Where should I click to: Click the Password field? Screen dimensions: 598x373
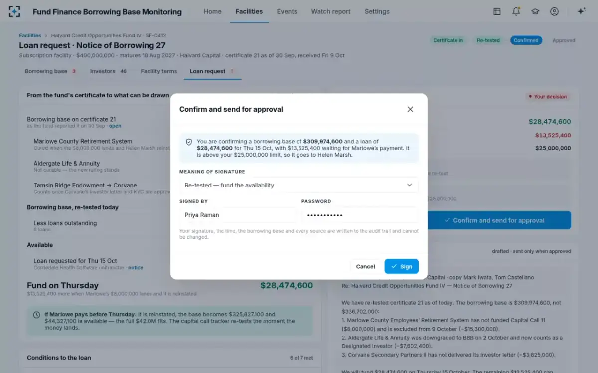click(x=360, y=215)
